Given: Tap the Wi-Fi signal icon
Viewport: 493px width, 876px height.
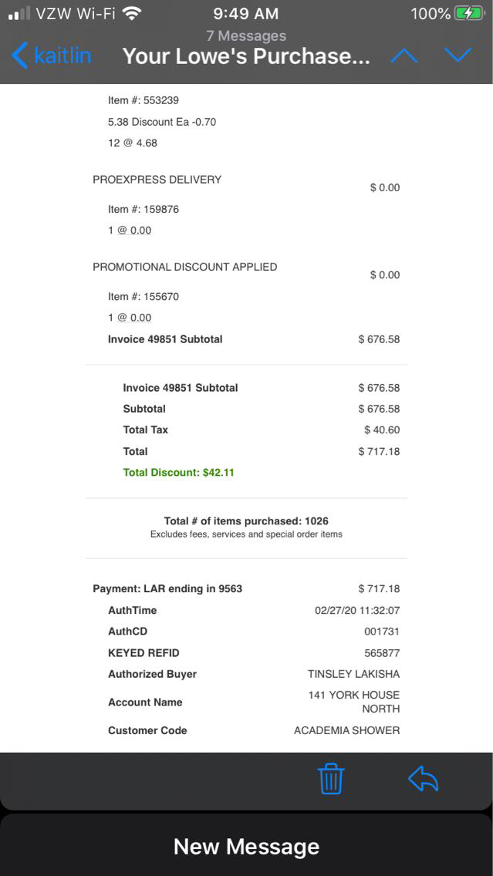Looking at the screenshot, I should (132, 13).
